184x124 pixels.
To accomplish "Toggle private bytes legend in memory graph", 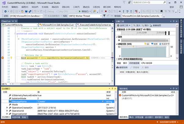I will [164, 44].
